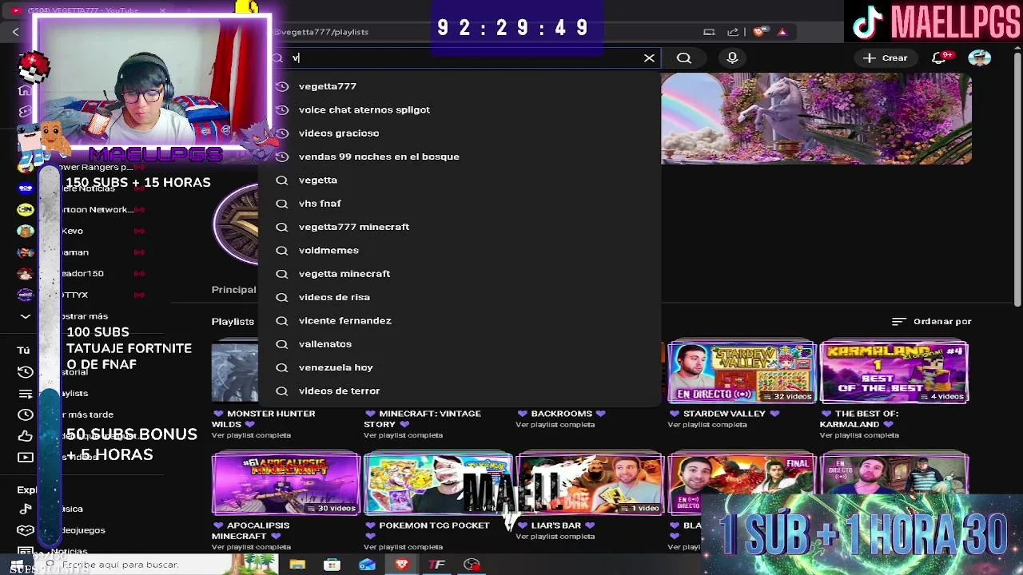Viewport: 1023px width, 575px height.
Task: Open Watch later clock icon in sidebar
Action: [25, 414]
